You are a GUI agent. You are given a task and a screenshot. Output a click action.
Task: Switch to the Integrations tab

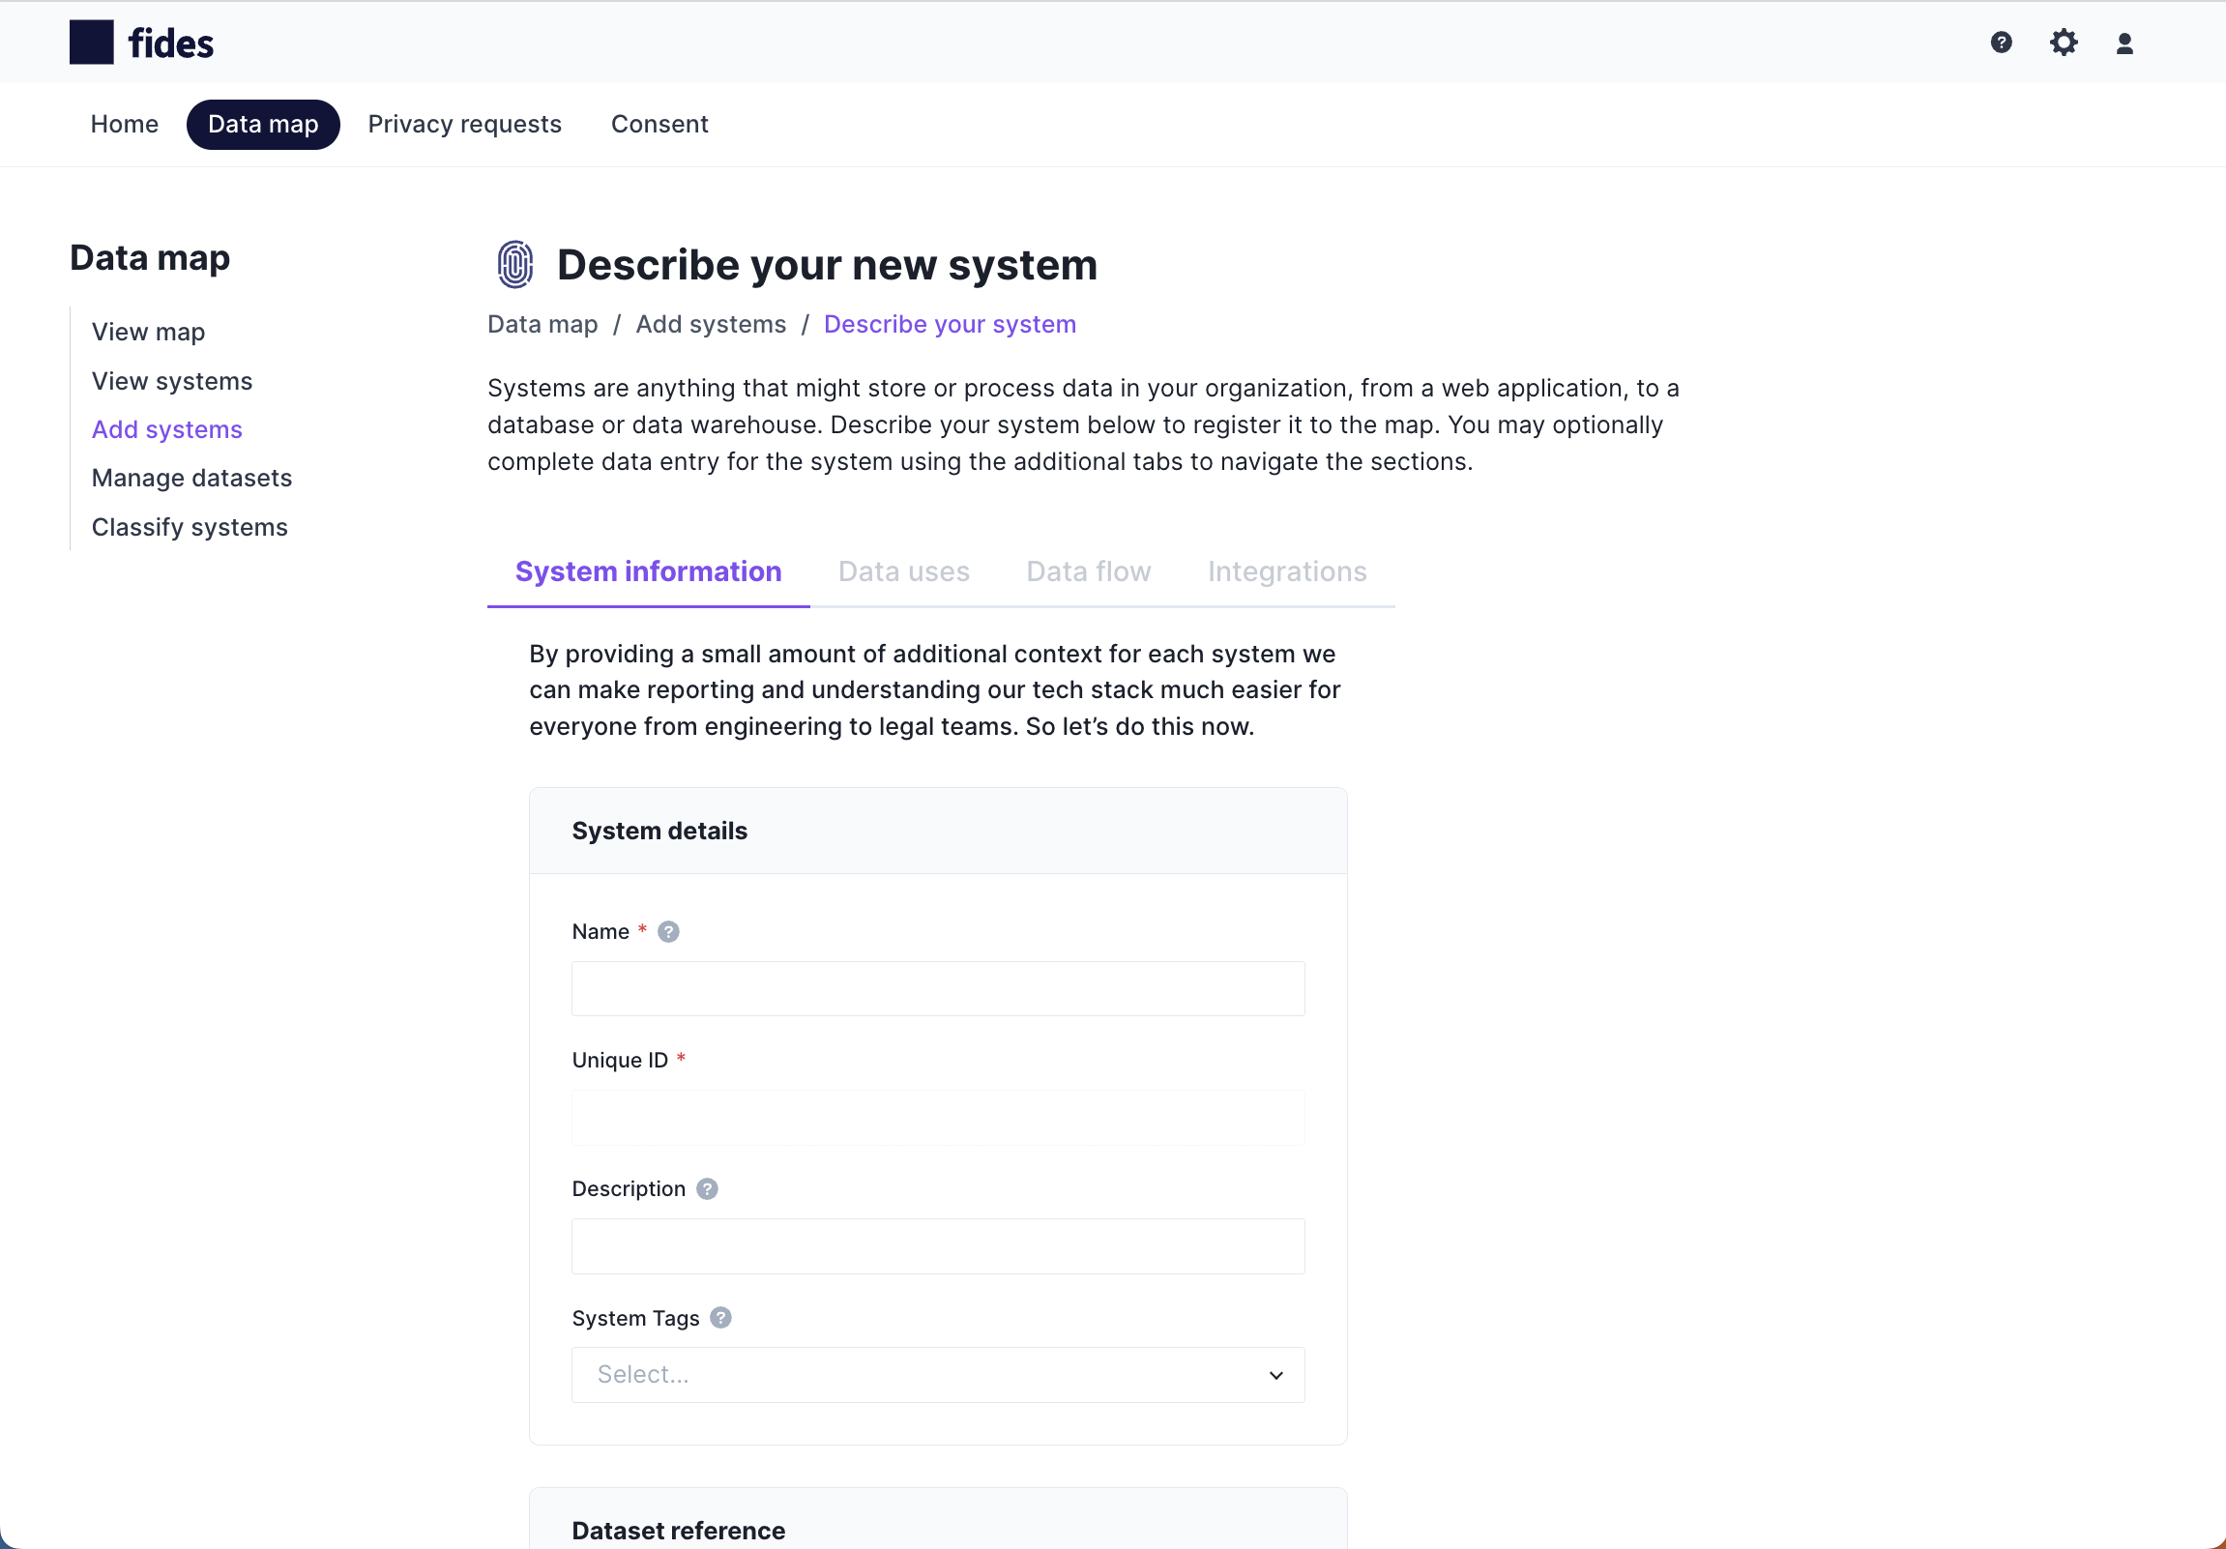pyautogui.click(x=1286, y=571)
